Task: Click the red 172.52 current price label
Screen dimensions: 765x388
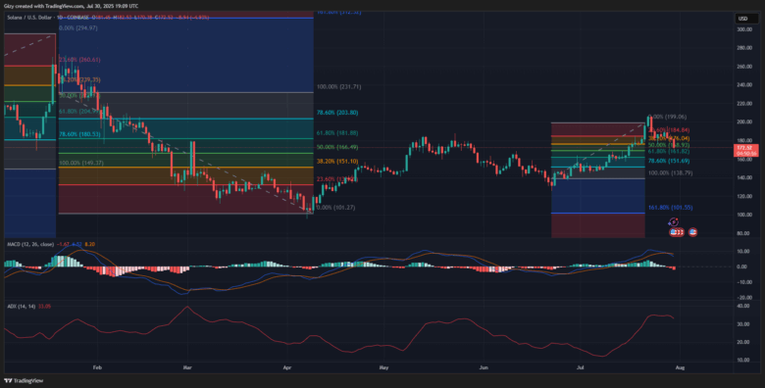Action: click(x=745, y=150)
